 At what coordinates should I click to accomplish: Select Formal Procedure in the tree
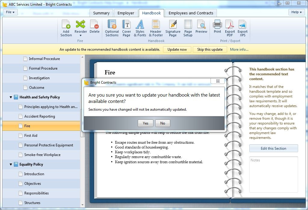point(41,68)
